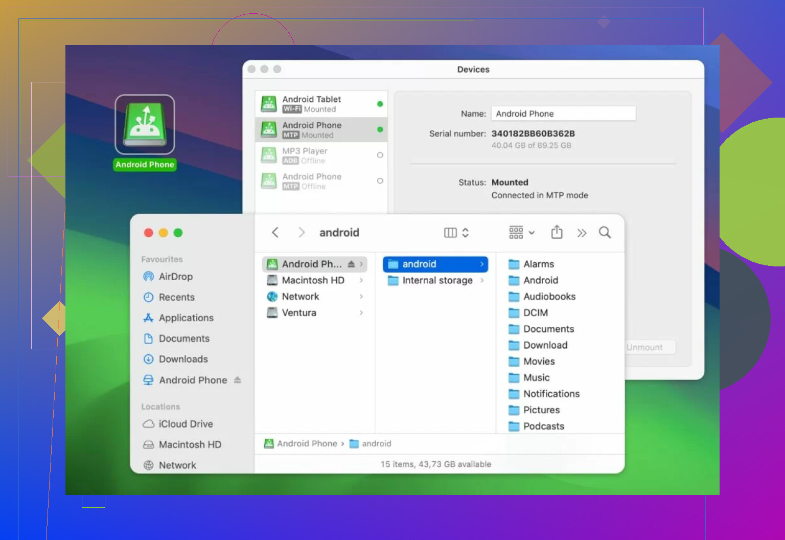Open iCloud Drive location

186,424
